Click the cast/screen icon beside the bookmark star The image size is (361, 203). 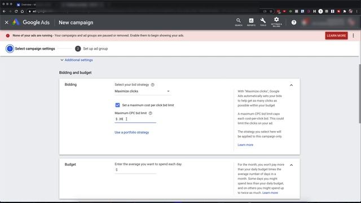point(265,11)
